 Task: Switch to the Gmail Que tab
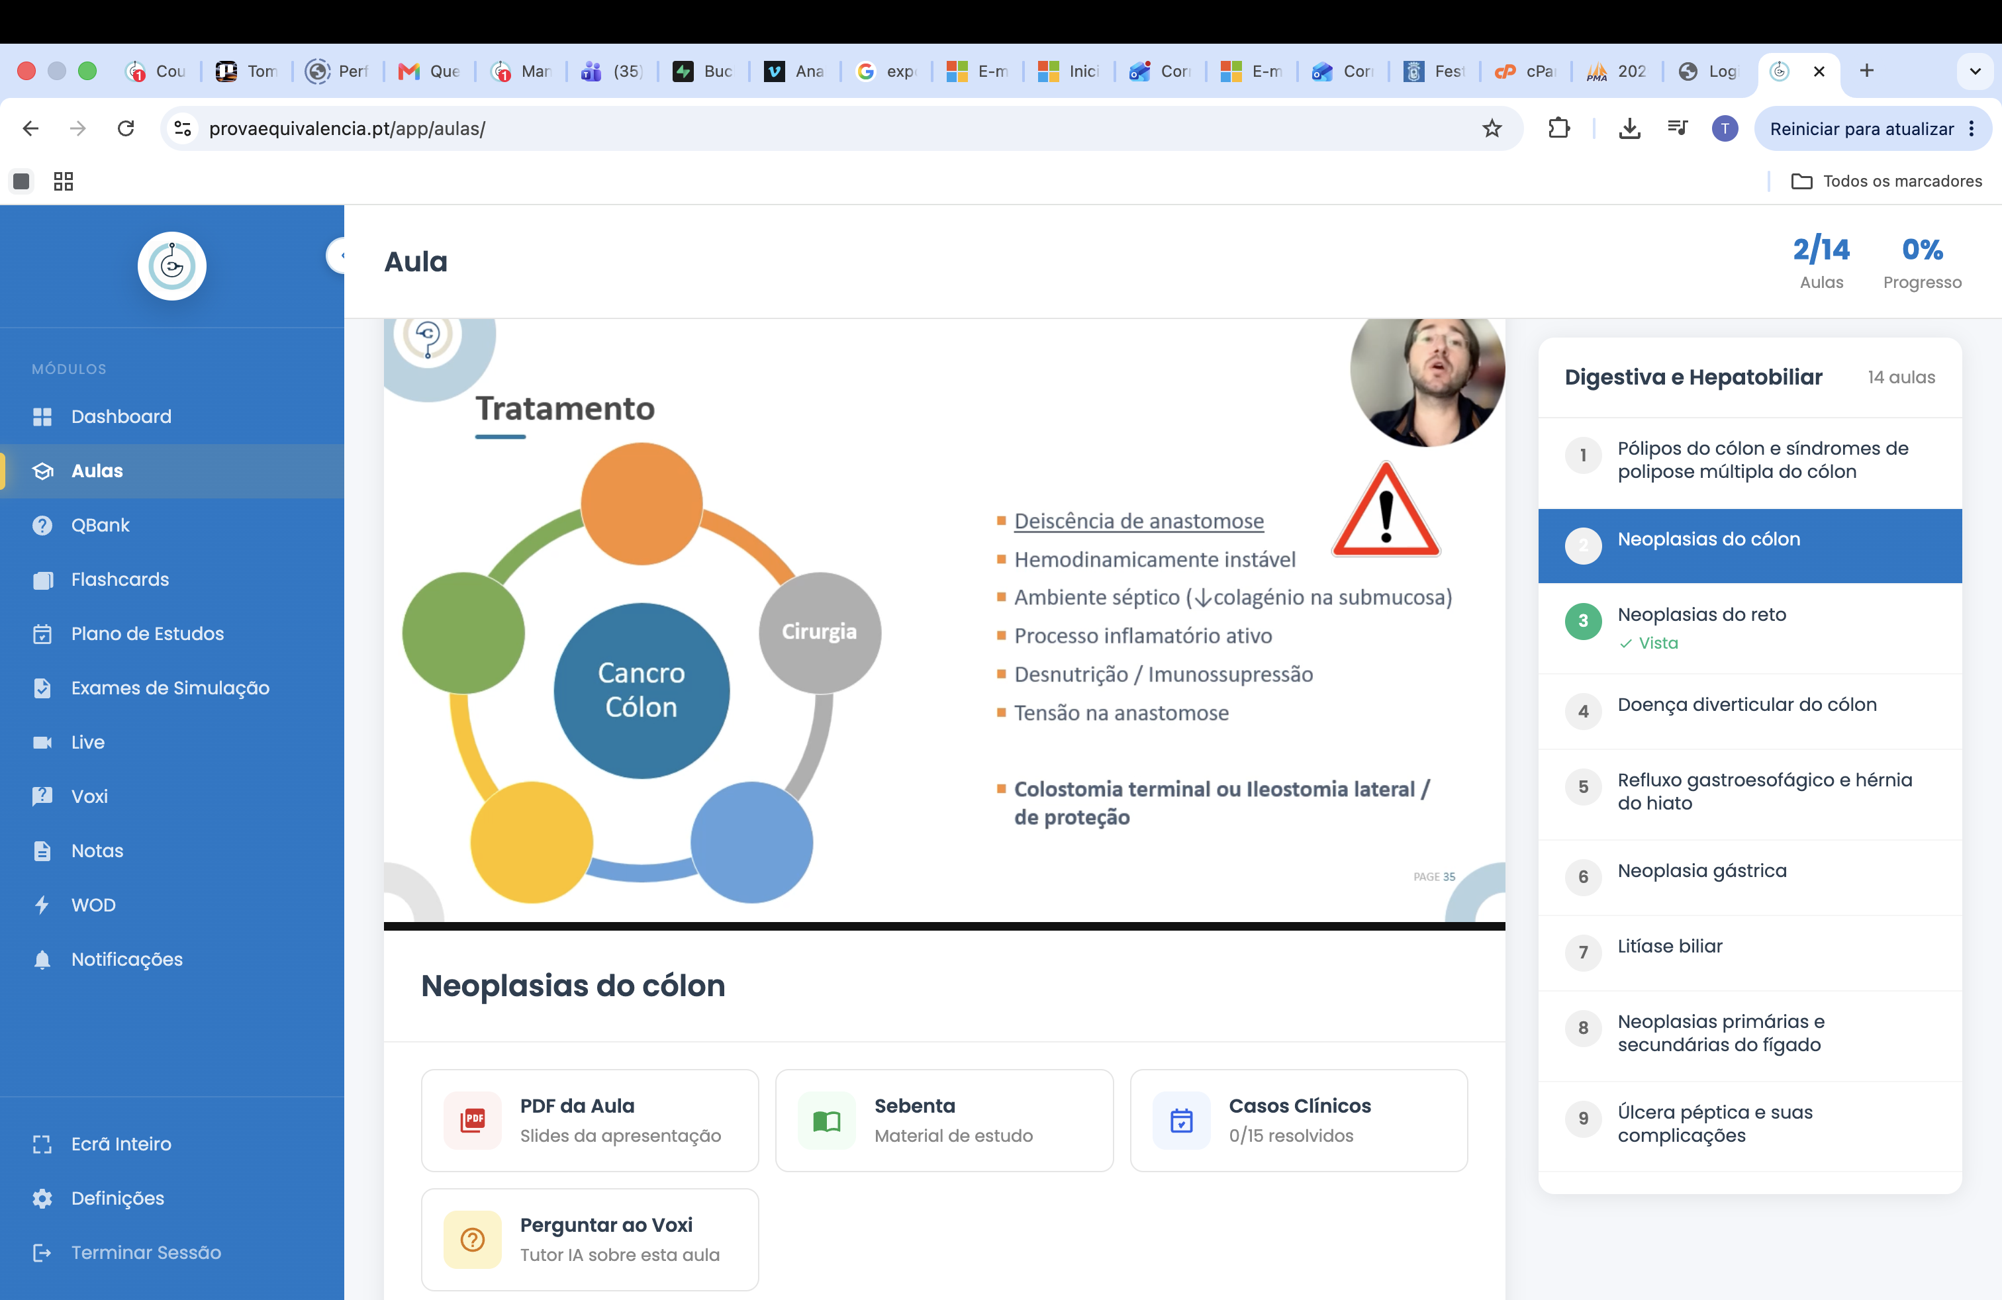coord(429,71)
